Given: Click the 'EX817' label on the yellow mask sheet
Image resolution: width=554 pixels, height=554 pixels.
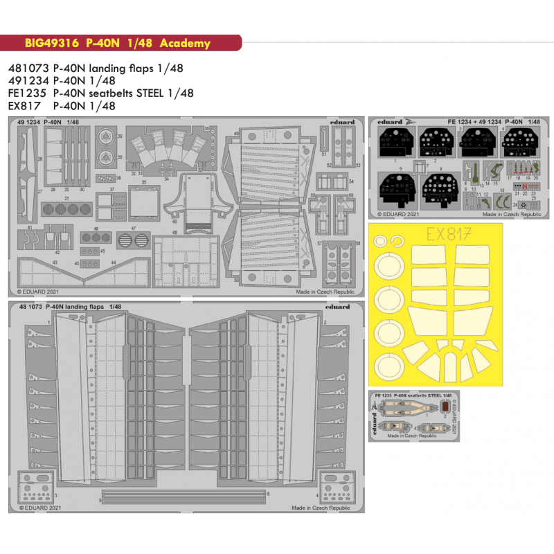Looking at the screenshot, I should coord(449,234).
